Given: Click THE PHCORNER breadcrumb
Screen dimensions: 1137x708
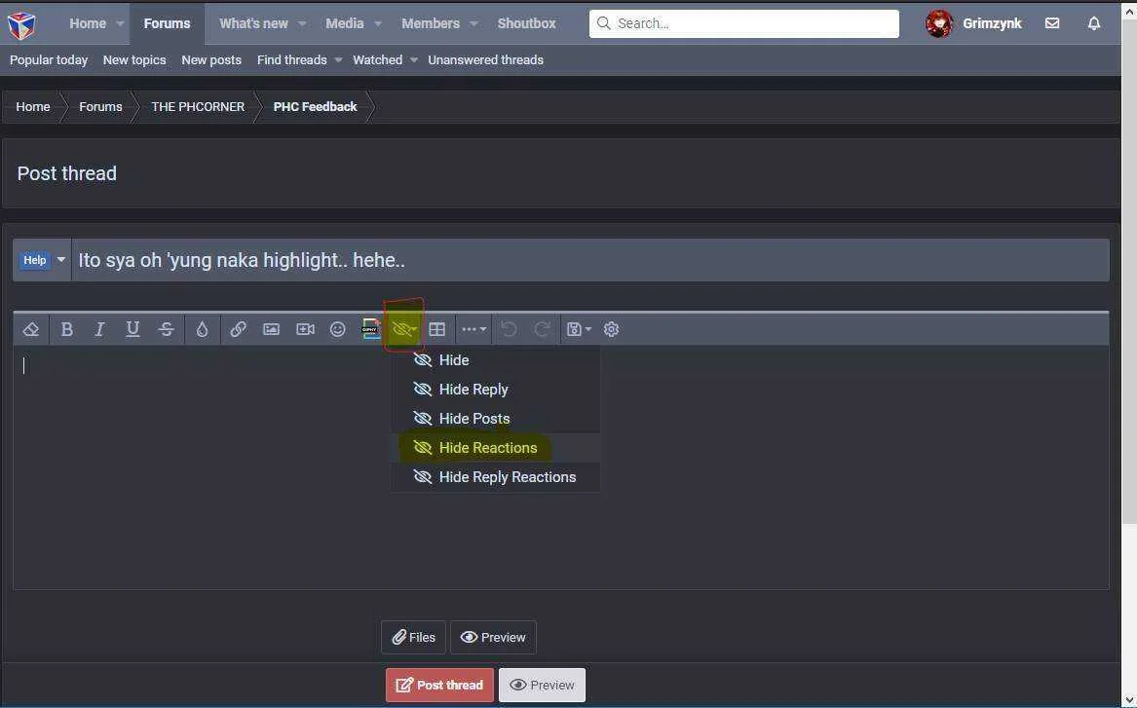Looking at the screenshot, I should coord(197,106).
